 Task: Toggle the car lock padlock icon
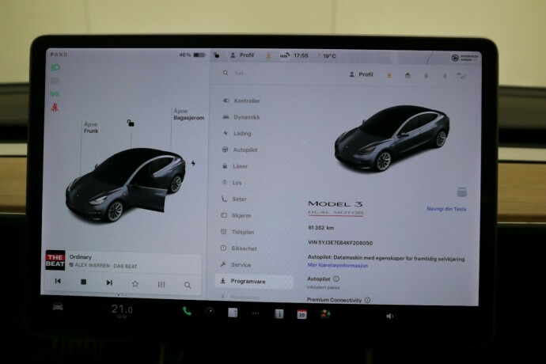click(x=130, y=123)
